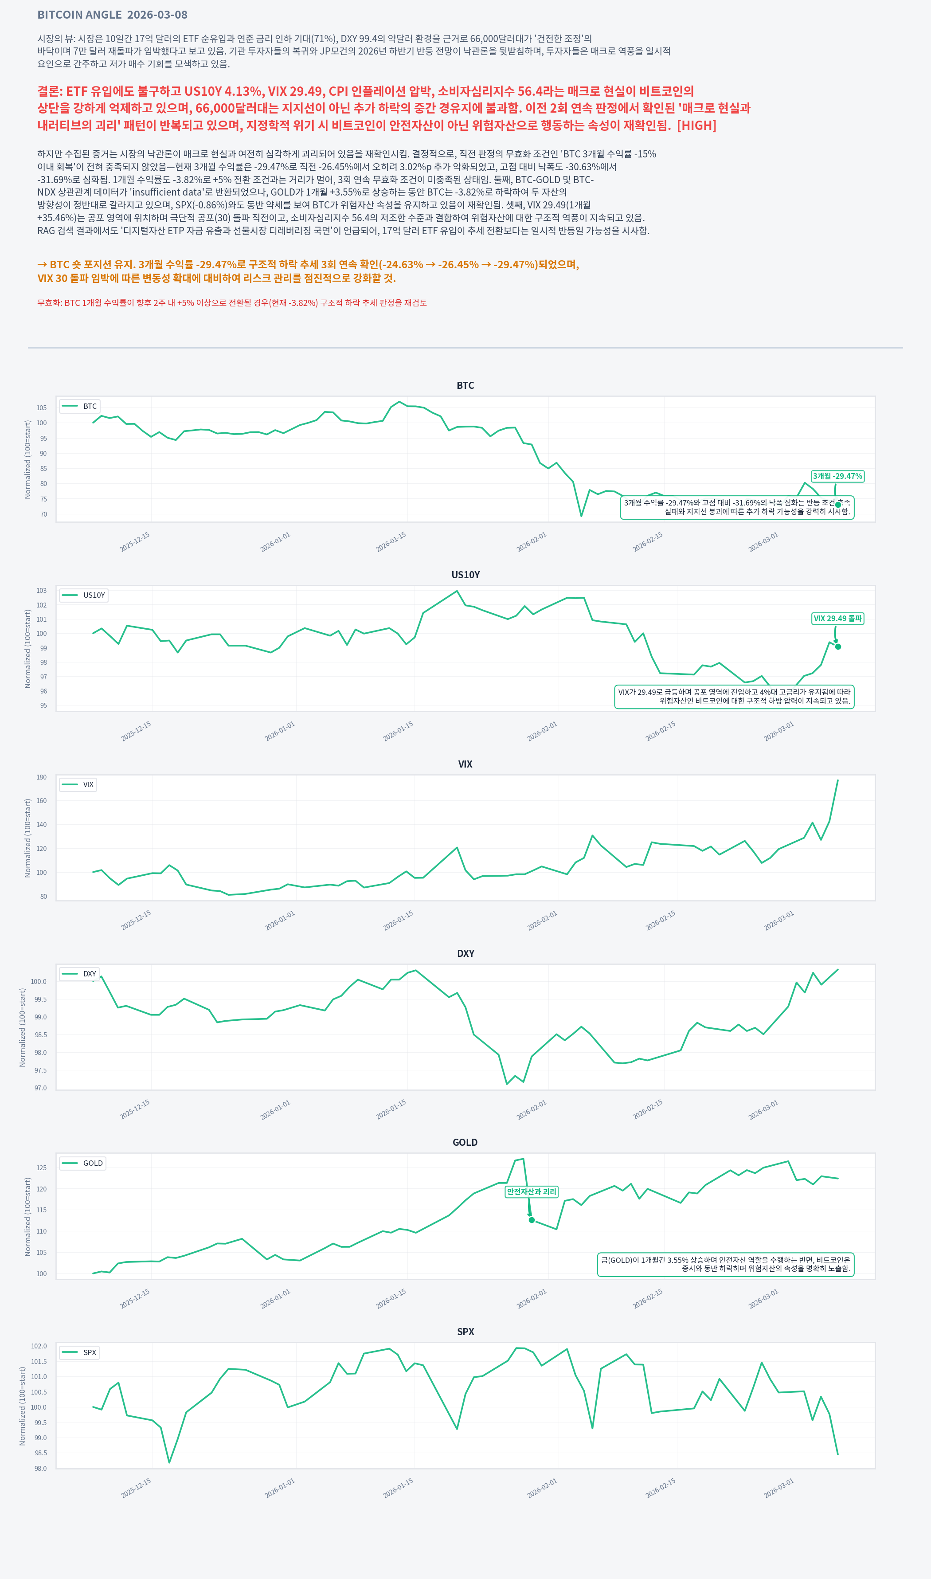
Task: Select the GOLD legend entry
Action: click(x=83, y=1163)
